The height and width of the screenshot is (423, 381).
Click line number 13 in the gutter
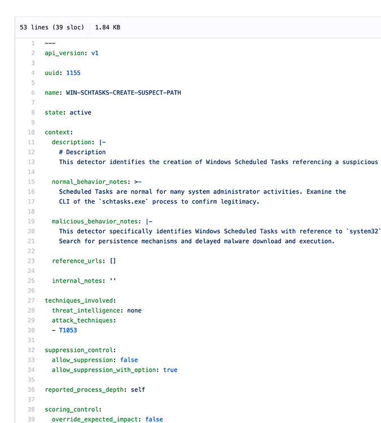click(x=31, y=162)
